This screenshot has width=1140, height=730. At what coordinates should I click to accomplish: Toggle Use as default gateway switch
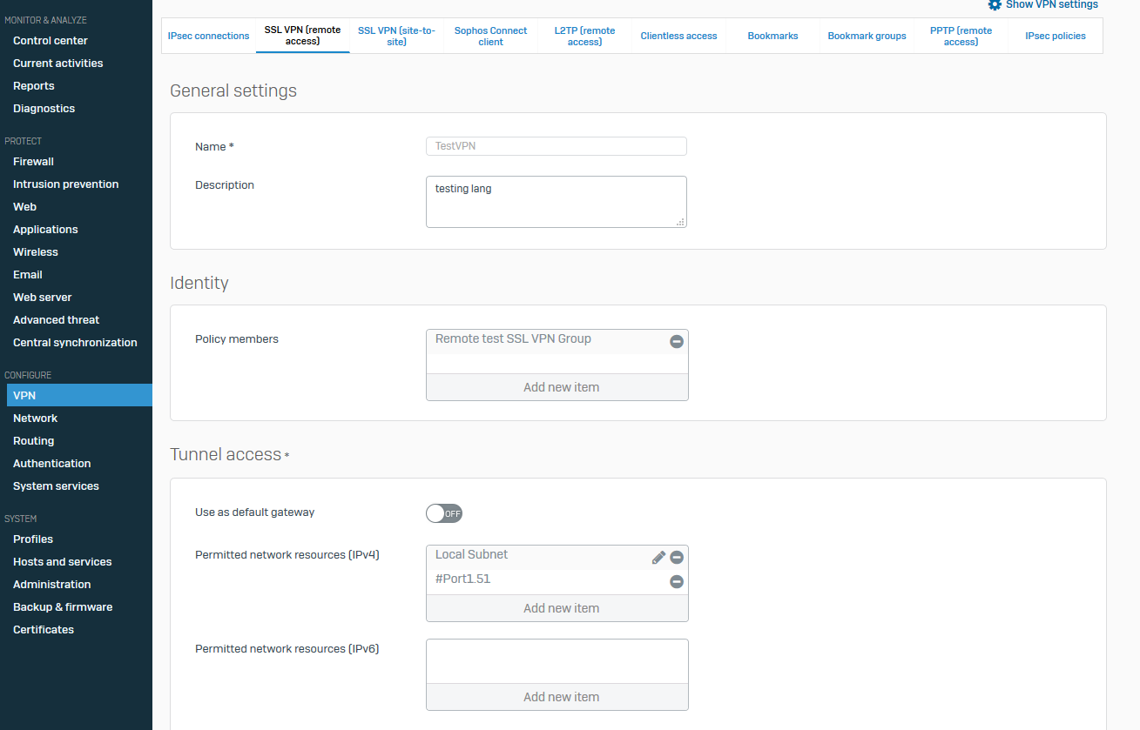pyautogui.click(x=444, y=513)
